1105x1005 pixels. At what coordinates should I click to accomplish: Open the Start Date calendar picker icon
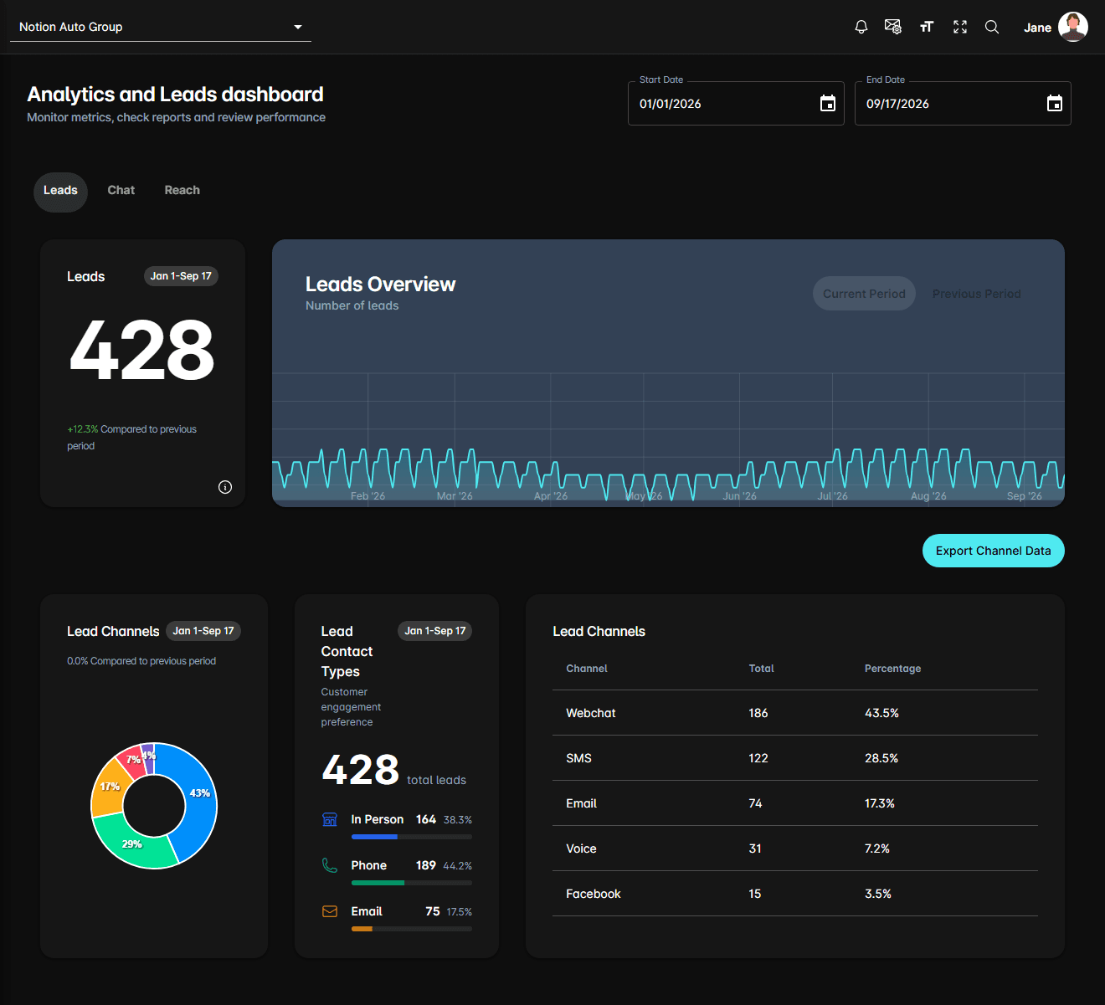(828, 104)
